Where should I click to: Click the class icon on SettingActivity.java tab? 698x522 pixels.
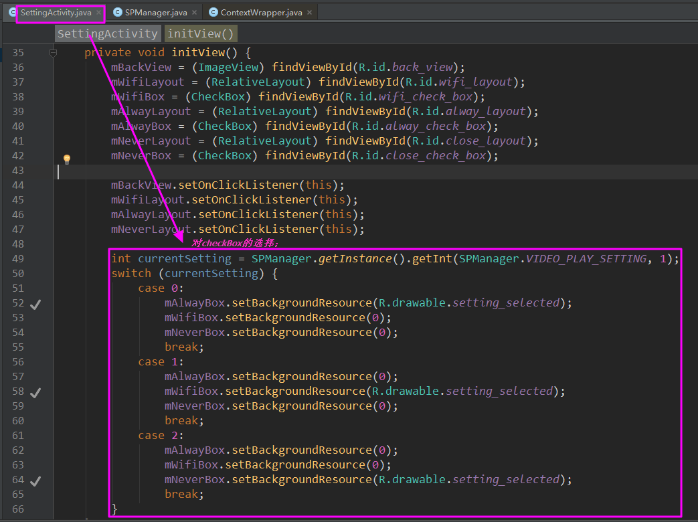(x=13, y=12)
